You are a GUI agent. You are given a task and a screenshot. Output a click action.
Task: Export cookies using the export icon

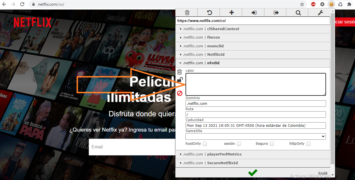pyautogui.click(x=276, y=13)
